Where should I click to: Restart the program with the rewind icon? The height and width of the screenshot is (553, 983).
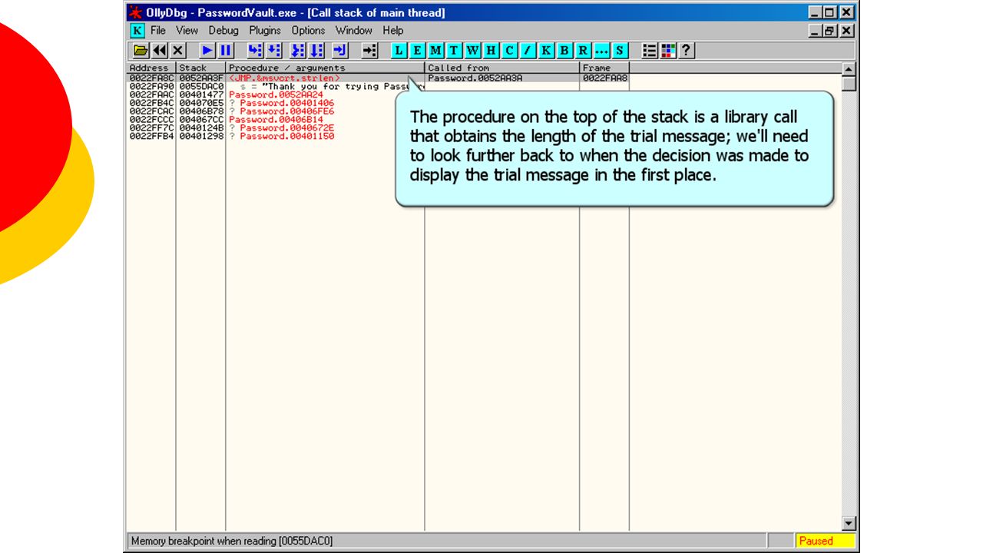pyautogui.click(x=160, y=51)
